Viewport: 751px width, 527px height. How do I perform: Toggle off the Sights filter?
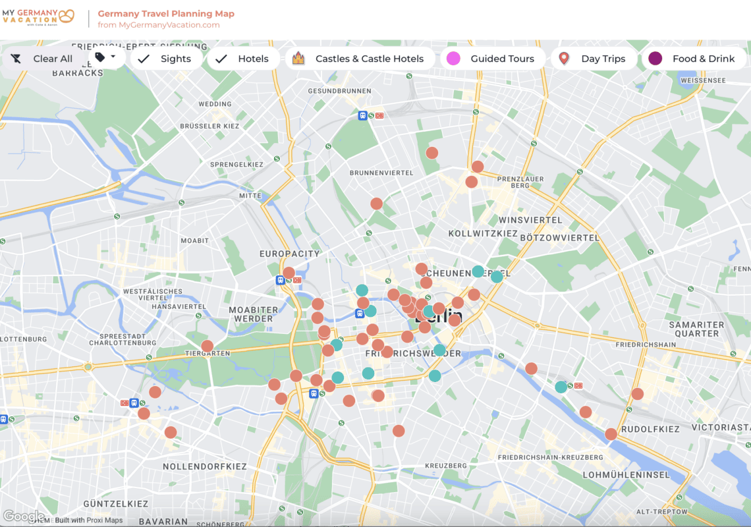pos(167,59)
